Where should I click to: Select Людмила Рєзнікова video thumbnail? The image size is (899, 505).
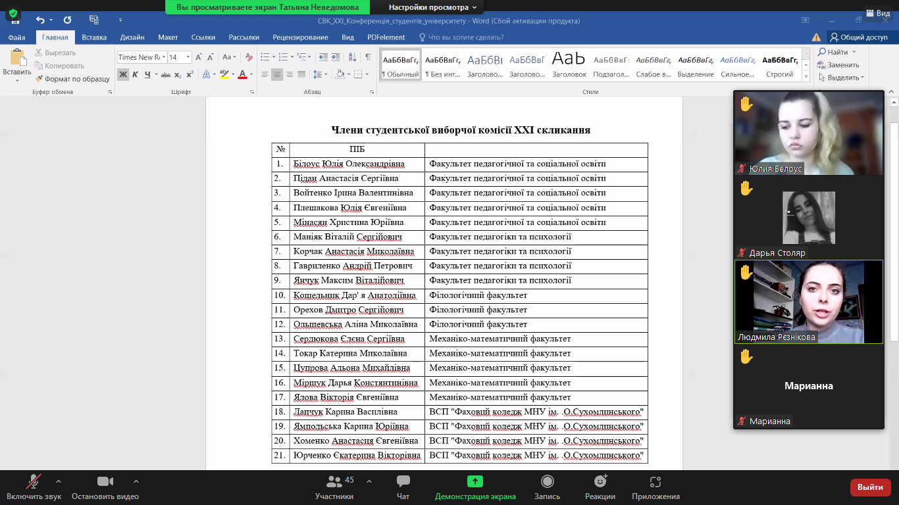click(808, 302)
